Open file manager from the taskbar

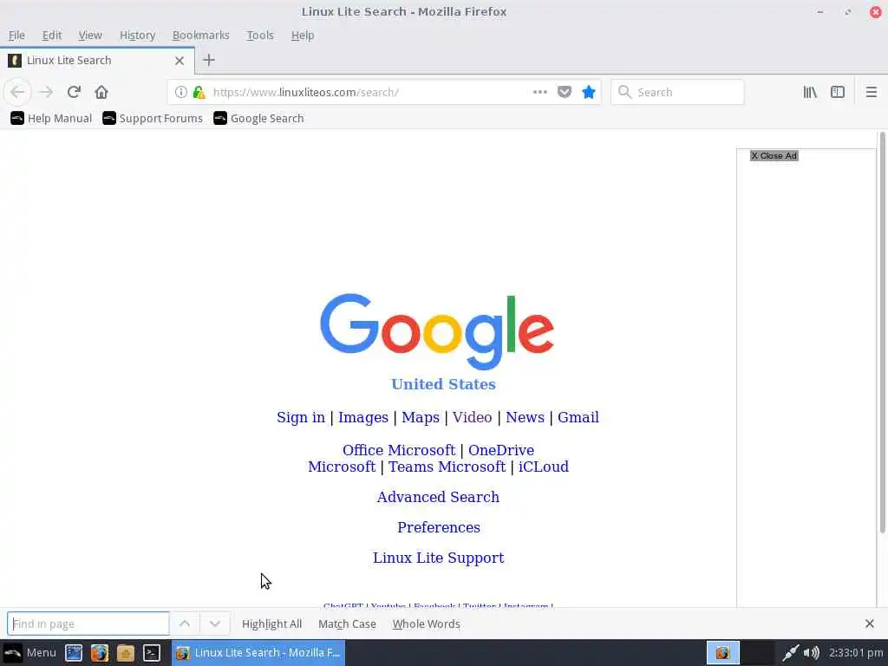coord(125,652)
